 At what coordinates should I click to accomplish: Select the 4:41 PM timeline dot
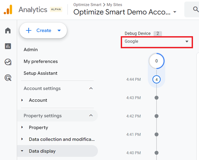(x=156, y=134)
